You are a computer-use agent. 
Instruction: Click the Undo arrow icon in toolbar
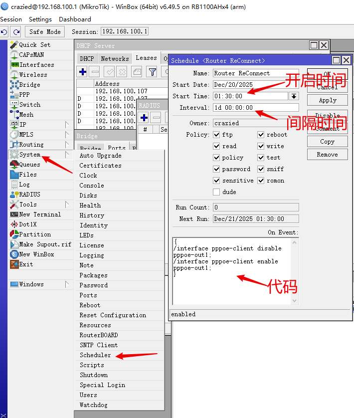click(x=4, y=31)
